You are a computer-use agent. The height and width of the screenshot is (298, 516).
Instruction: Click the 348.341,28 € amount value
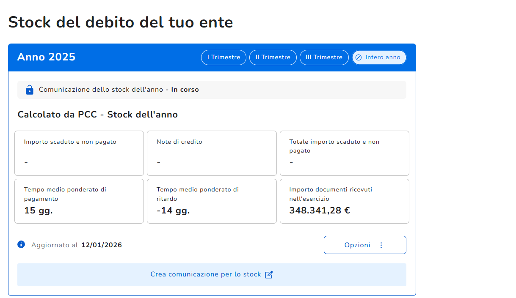point(320,211)
